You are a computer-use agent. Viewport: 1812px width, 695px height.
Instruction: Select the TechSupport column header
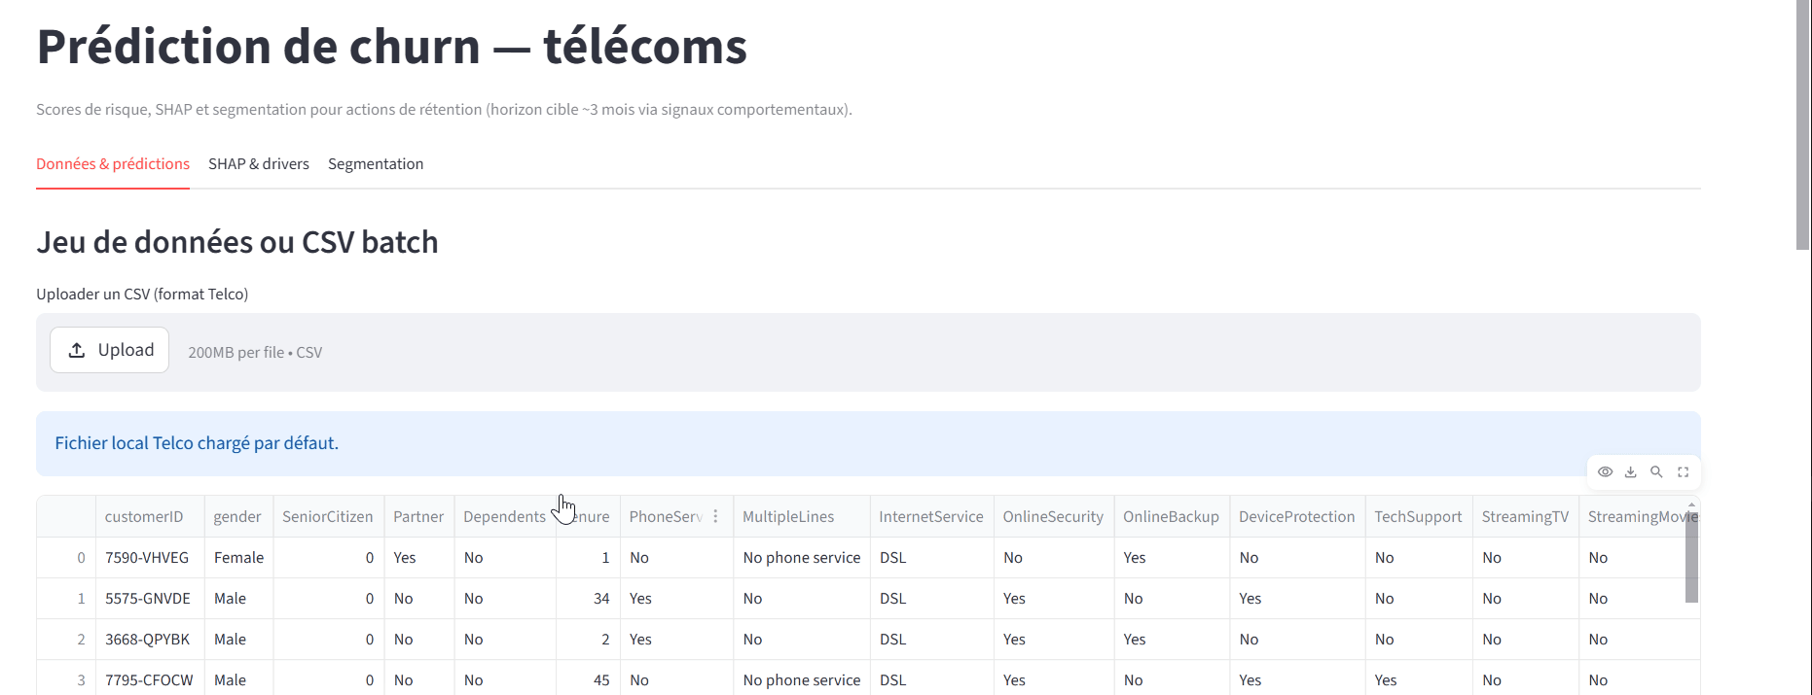[1418, 517]
